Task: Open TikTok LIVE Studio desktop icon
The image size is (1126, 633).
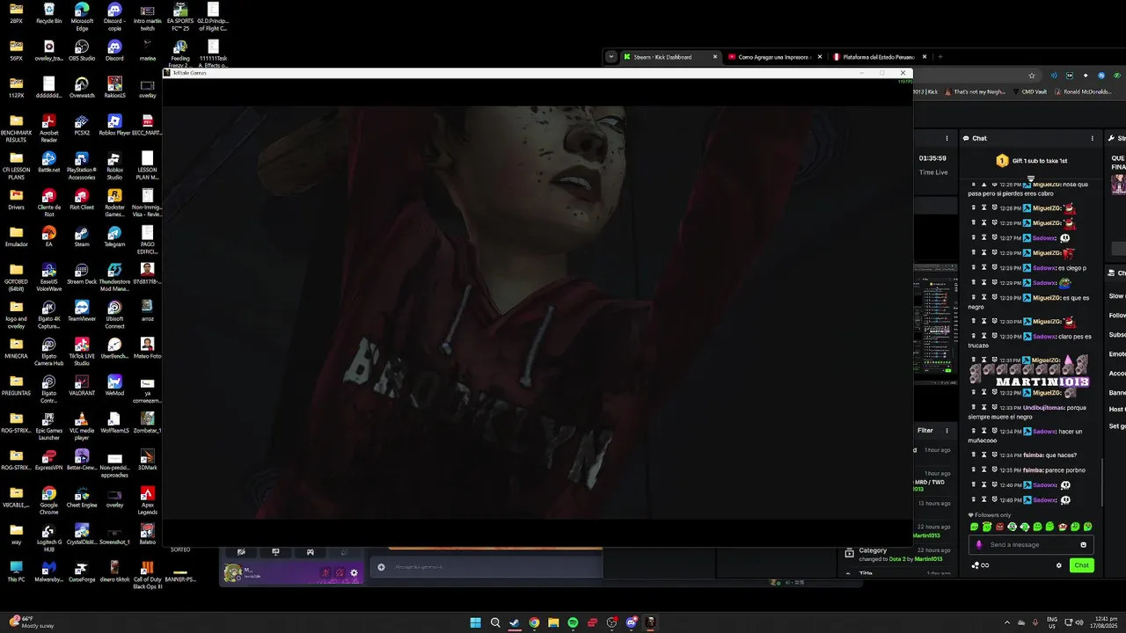Action: [x=82, y=352]
